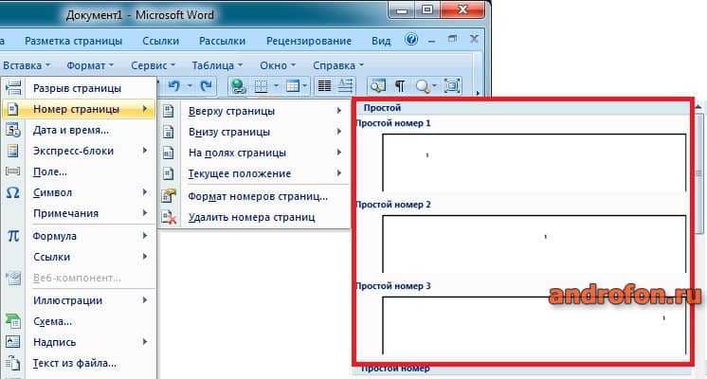
Task: Click the Надпись text box icon
Action: (x=12, y=342)
